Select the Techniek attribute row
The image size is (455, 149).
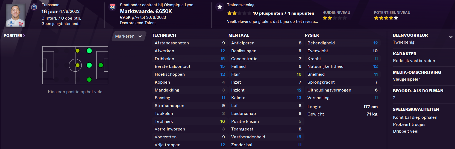pyautogui.click(x=190, y=121)
